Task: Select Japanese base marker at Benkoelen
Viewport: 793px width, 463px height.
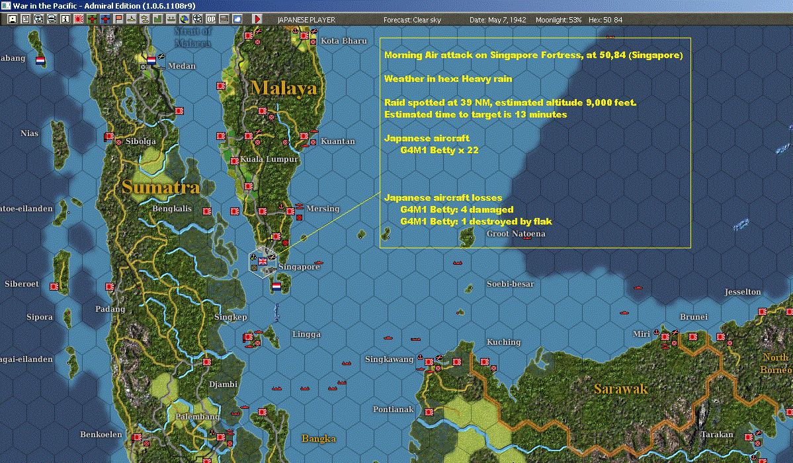Action: click(x=137, y=437)
